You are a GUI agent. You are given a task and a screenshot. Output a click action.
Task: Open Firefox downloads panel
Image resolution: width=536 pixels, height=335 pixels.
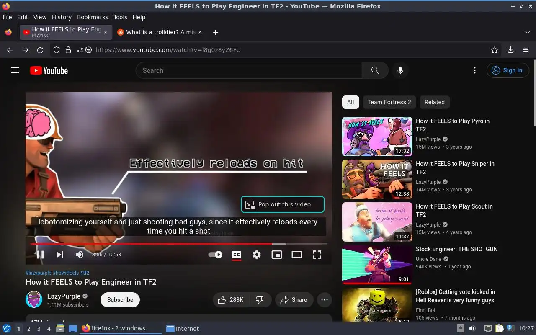pyautogui.click(x=510, y=50)
